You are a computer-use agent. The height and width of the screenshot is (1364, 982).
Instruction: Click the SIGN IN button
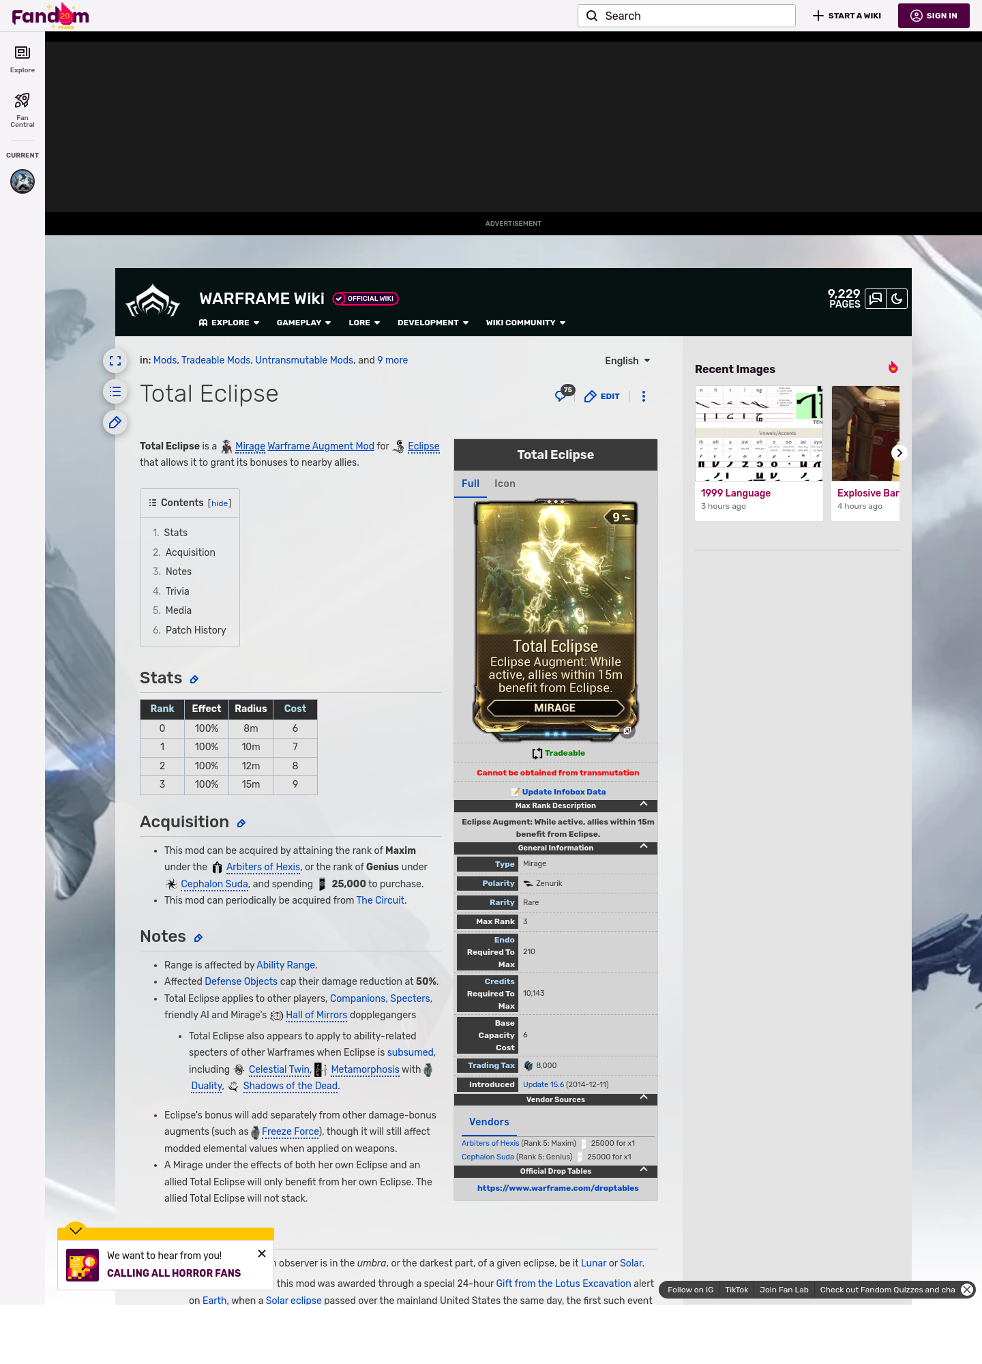click(934, 16)
